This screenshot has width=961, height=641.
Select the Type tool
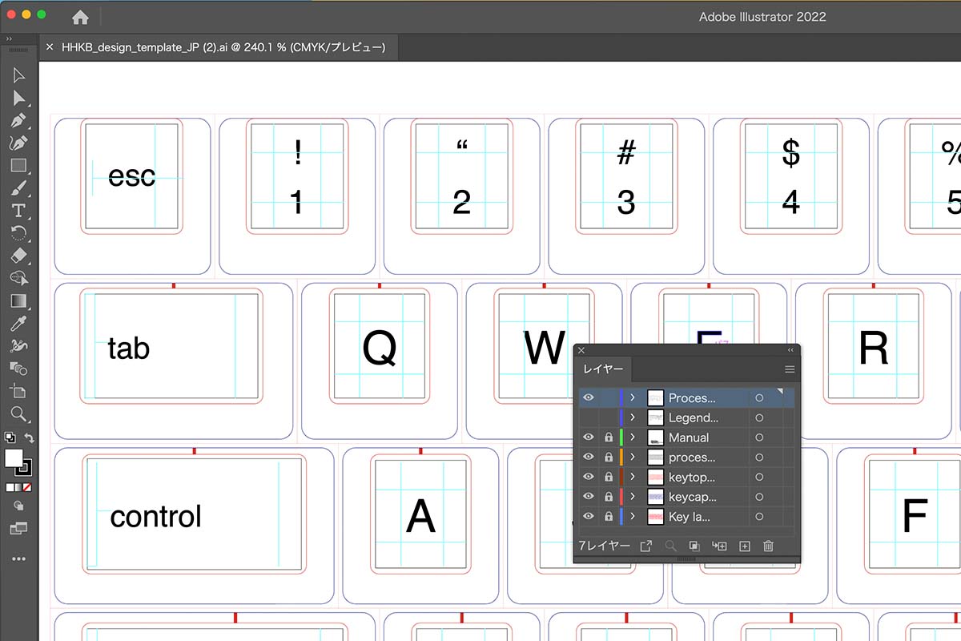[18, 211]
